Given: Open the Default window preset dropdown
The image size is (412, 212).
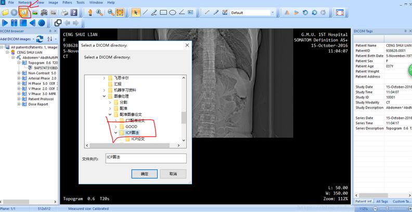Looking at the screenshot, I should [272, 12].
